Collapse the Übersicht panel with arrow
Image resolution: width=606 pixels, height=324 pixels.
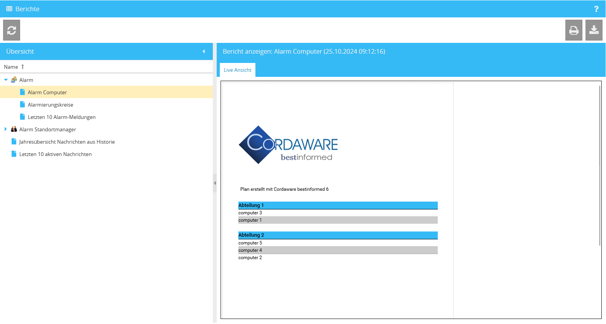(x=204, y=51)
